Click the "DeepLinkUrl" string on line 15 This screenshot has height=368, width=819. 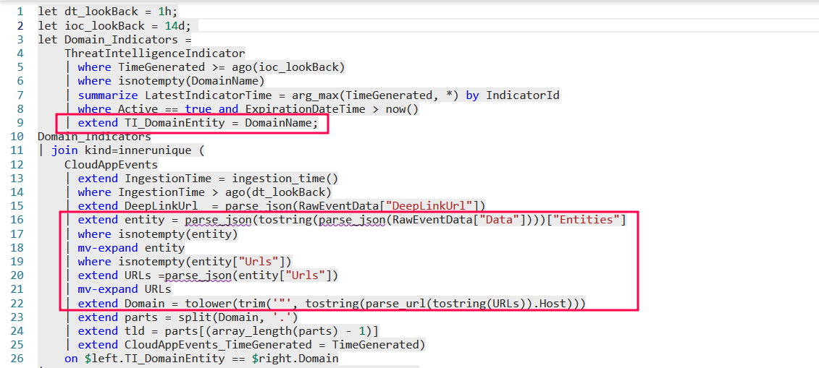tap(432, 206)
